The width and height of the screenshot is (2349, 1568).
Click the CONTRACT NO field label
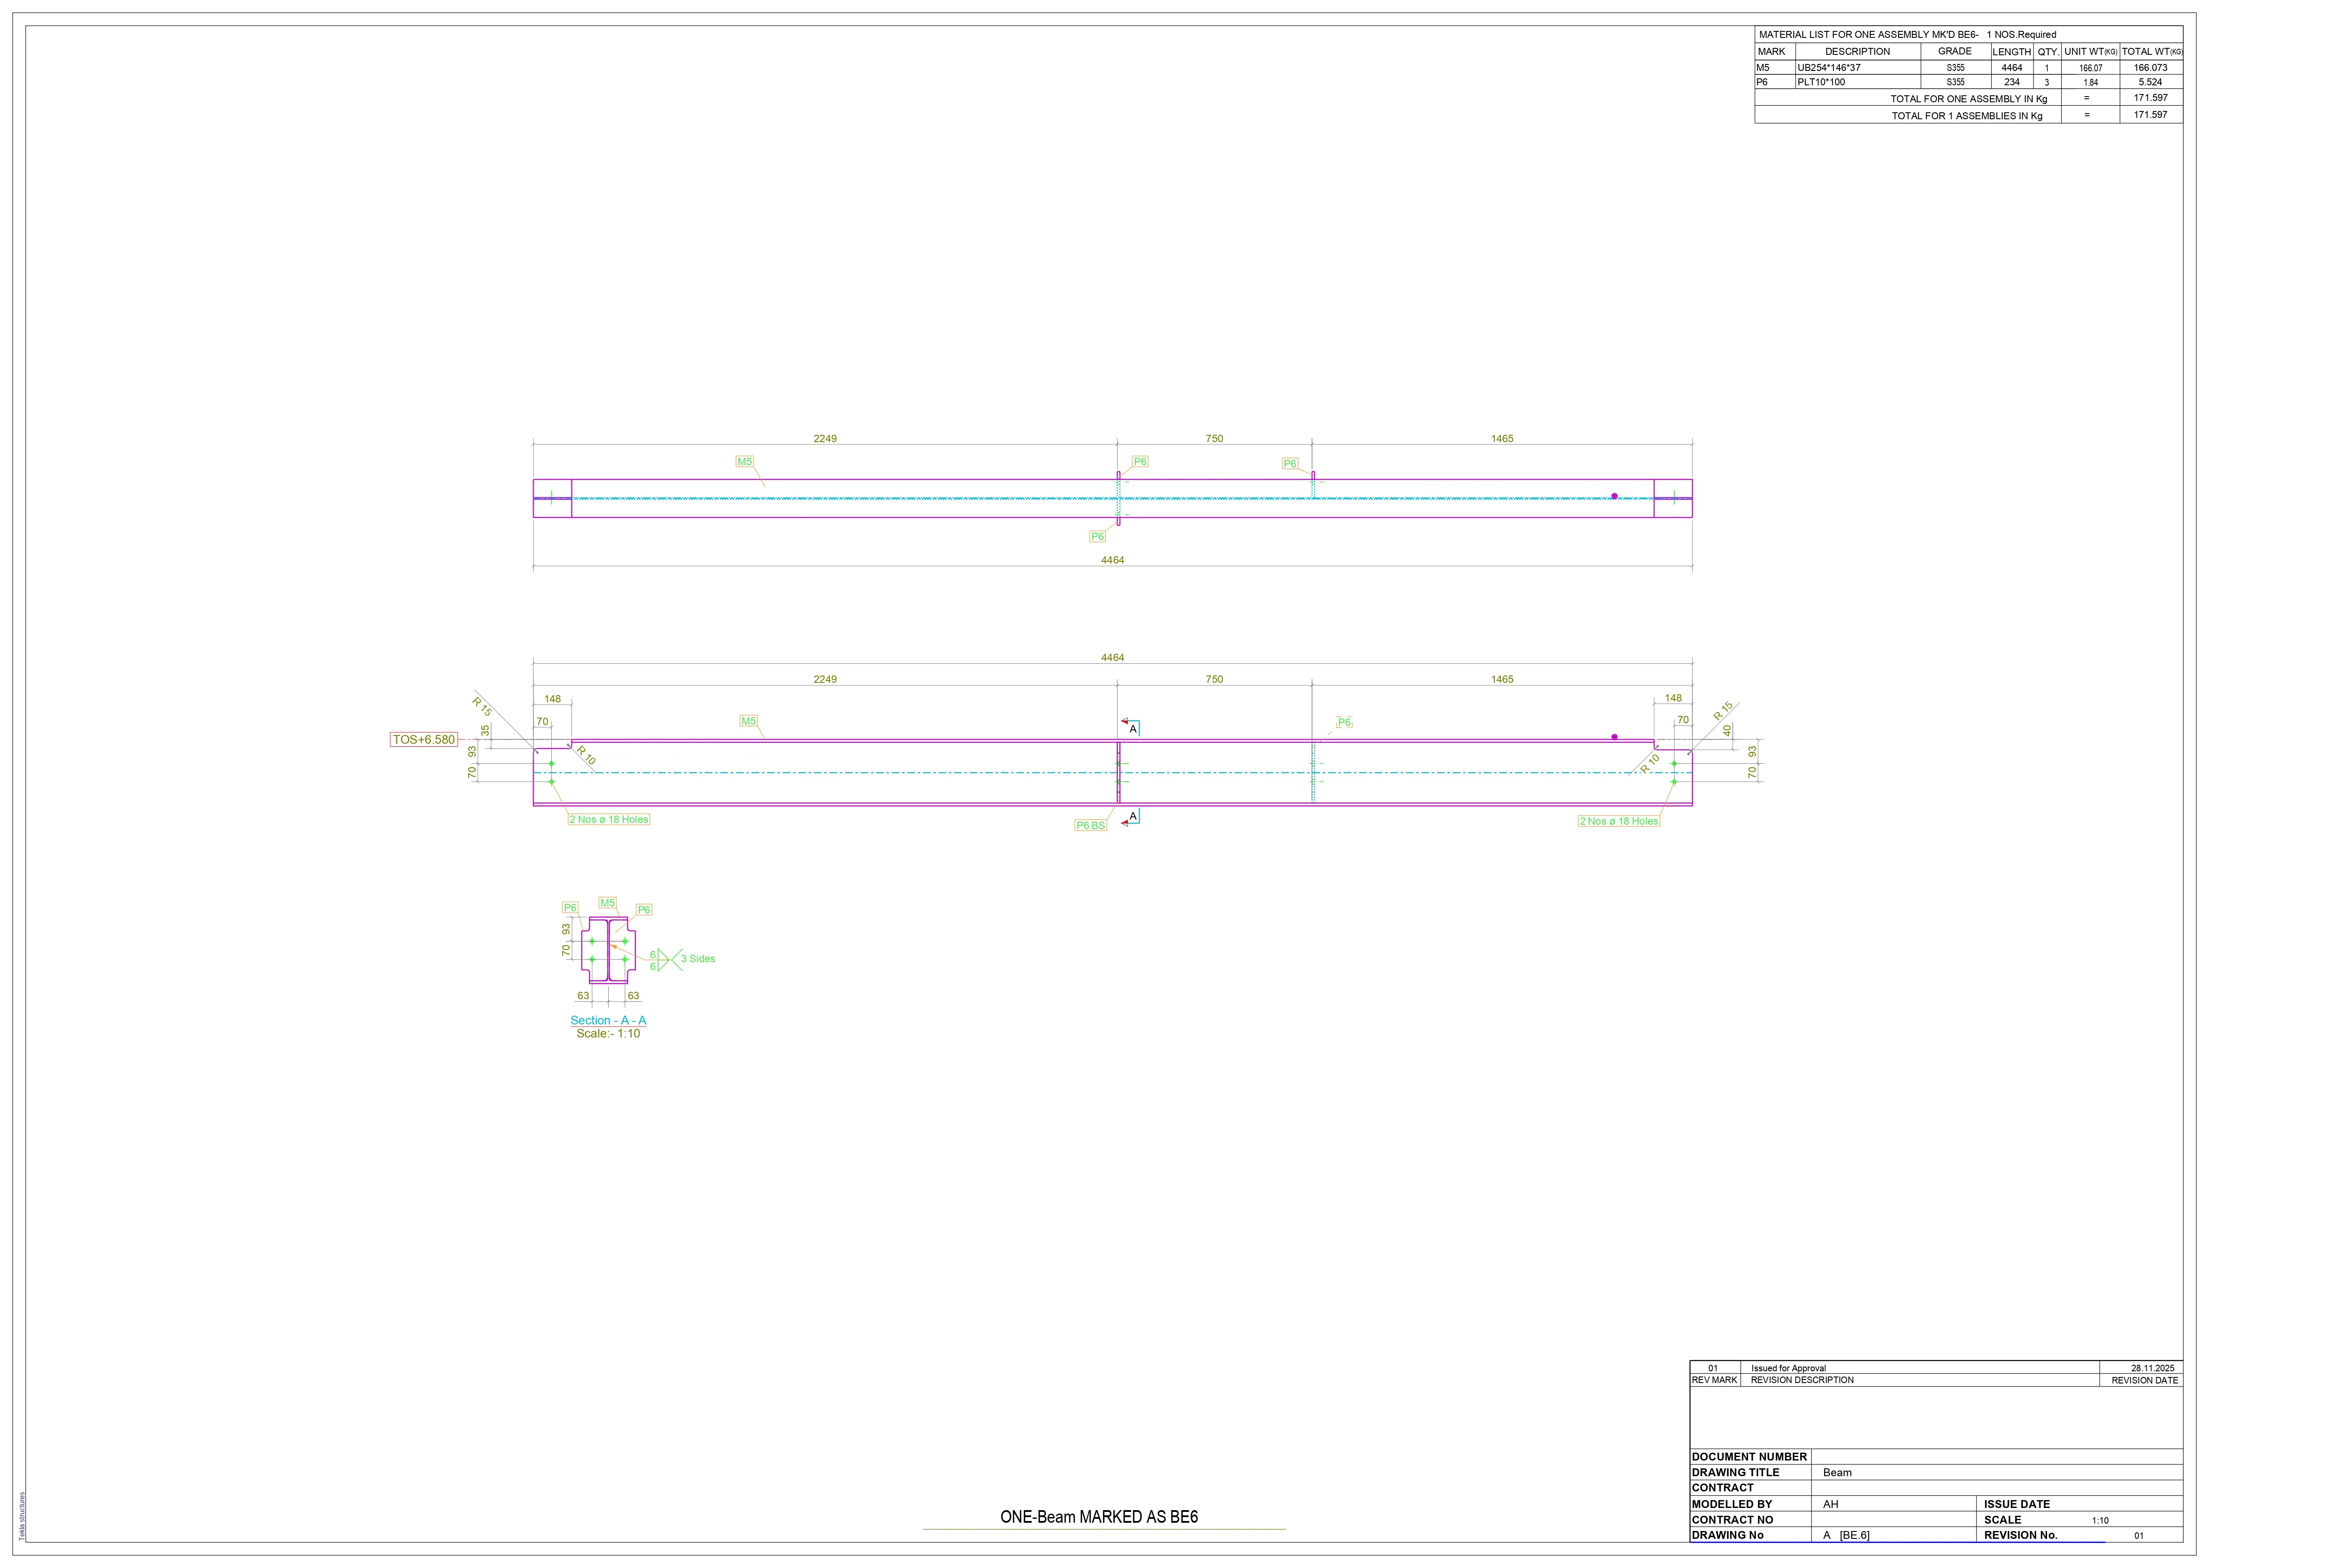coord(1732,1520)
